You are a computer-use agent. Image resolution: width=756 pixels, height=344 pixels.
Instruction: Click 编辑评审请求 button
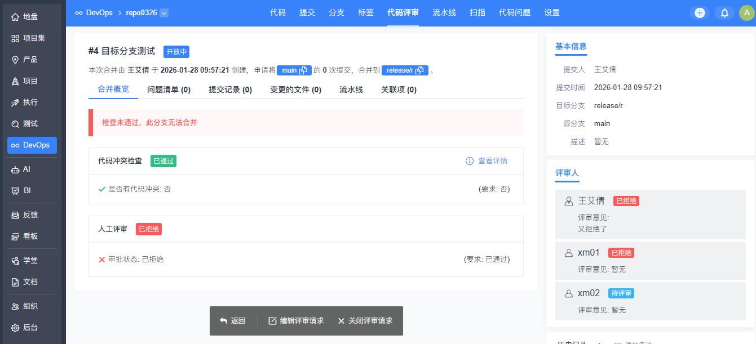pos(296,321)
